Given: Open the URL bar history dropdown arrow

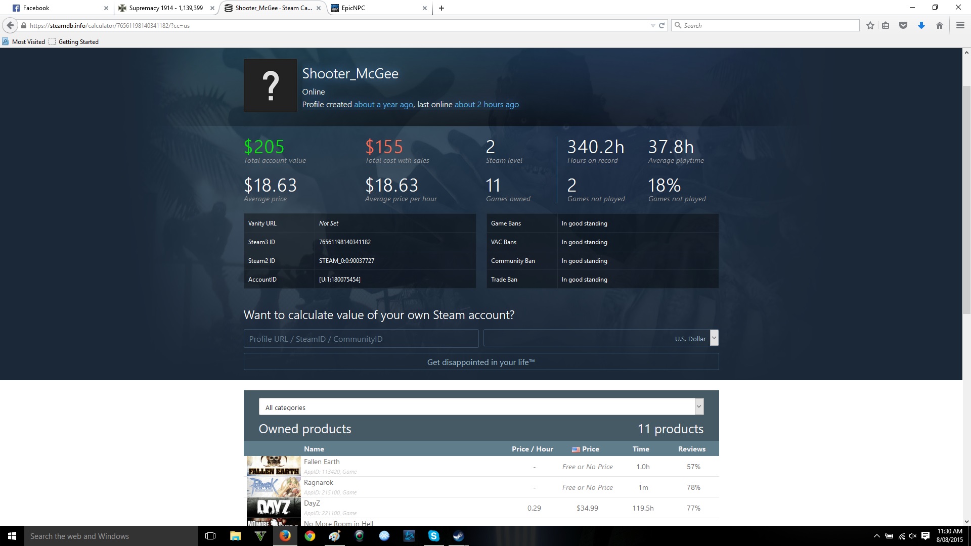Looking at the screenshot, I should (652, 25).
